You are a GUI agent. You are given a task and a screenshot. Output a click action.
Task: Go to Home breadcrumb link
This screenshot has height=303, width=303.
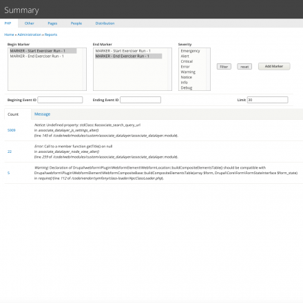9,34
